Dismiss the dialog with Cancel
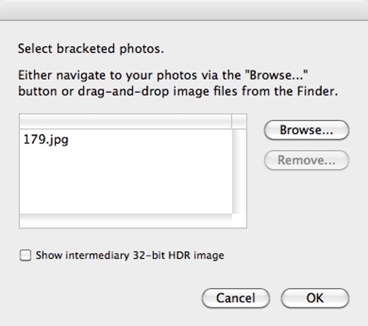 (235, 298)
